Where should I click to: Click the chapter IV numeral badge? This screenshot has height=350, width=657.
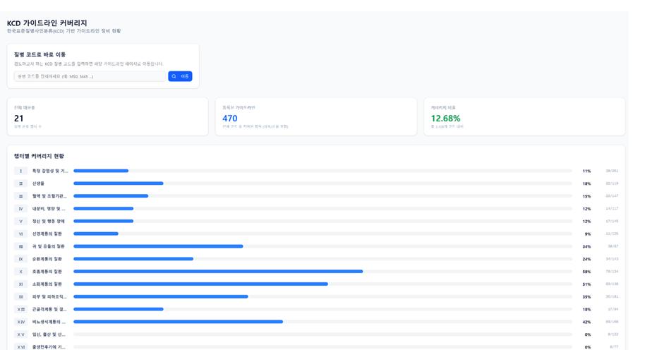click(x=20, y=209)
